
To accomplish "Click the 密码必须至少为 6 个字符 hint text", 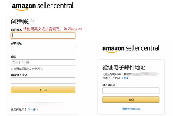I will 28,69.
